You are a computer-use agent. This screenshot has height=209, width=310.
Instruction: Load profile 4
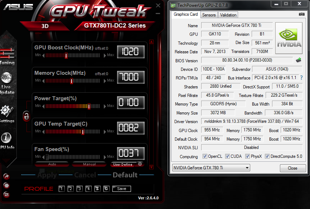pyautogui.click(x=88, y=189)
